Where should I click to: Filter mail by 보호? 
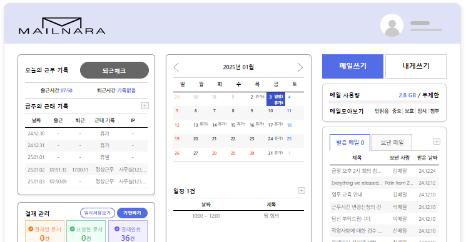409,111
